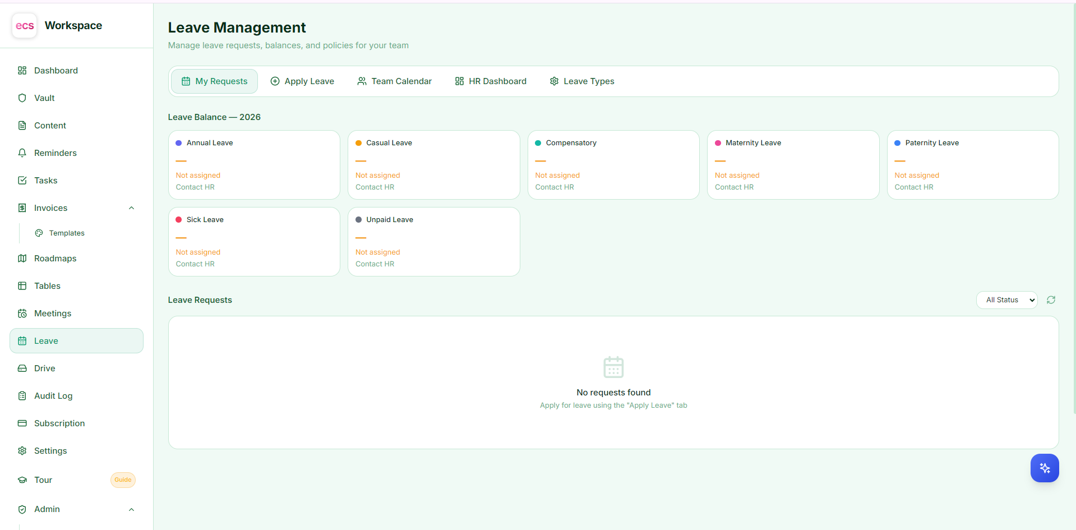Click the ecs Workspace logo

(25, 26)
